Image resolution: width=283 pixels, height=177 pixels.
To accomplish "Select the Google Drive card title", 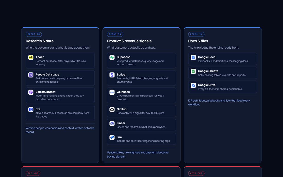I will tap(207, 85).
